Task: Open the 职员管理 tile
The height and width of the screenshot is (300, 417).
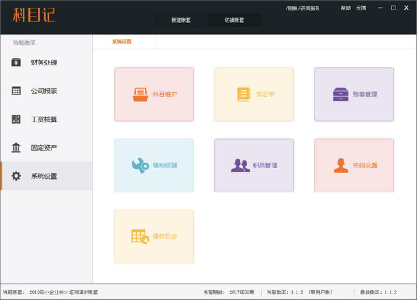Action: 254,165
